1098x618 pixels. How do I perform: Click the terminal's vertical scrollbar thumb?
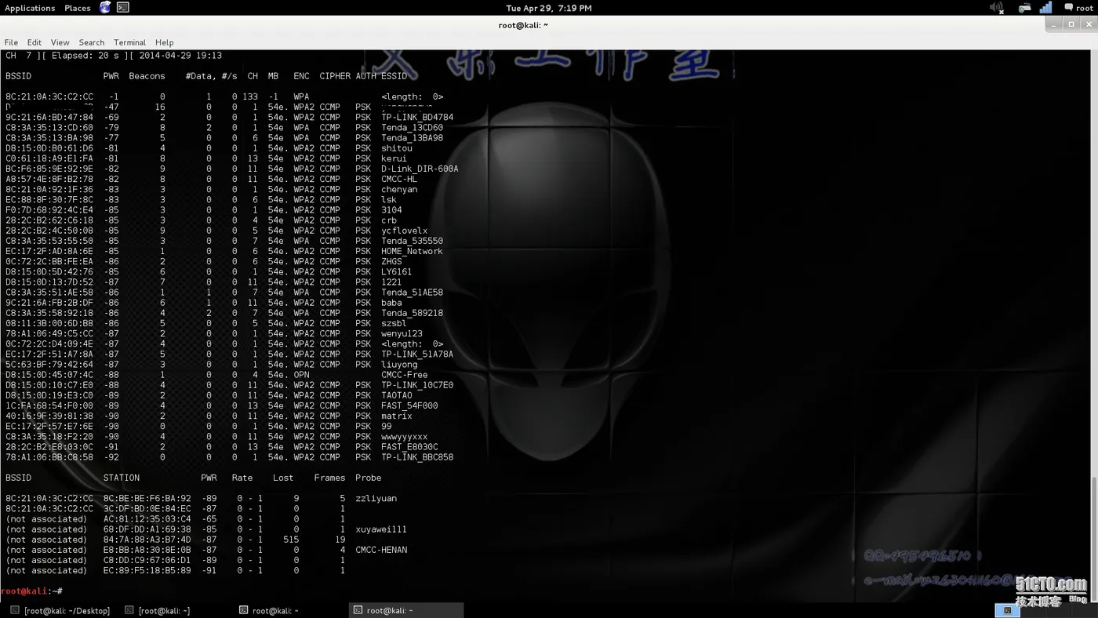(x=1094, y=537)
